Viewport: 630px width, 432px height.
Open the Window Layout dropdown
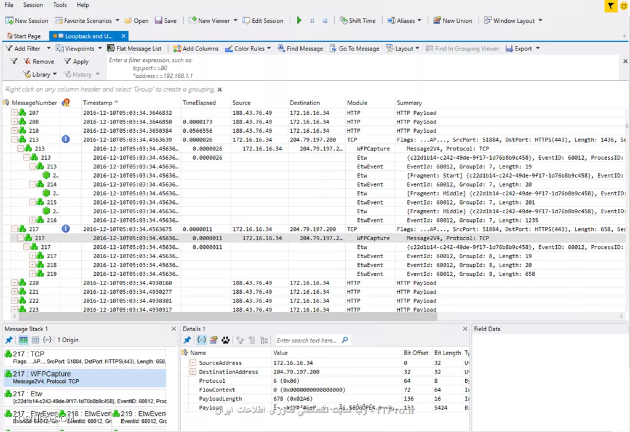[540, 20]
